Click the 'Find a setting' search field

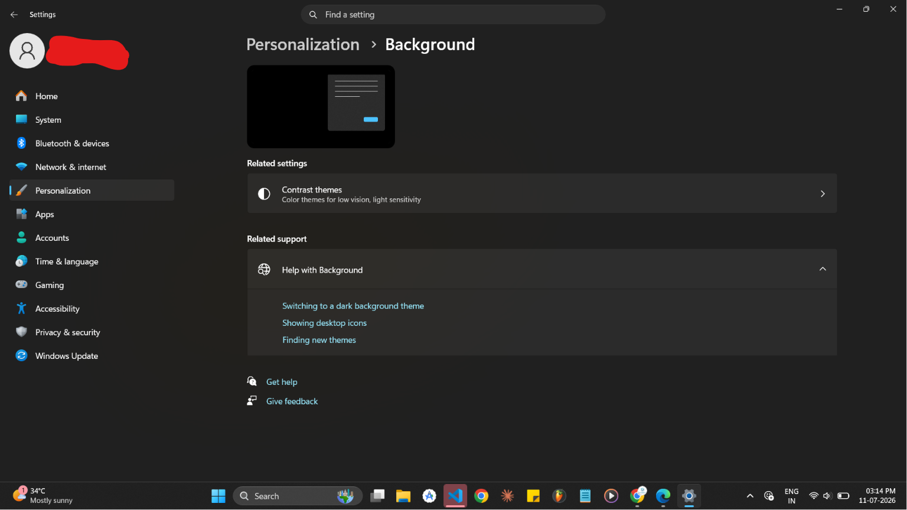point(453,15)
